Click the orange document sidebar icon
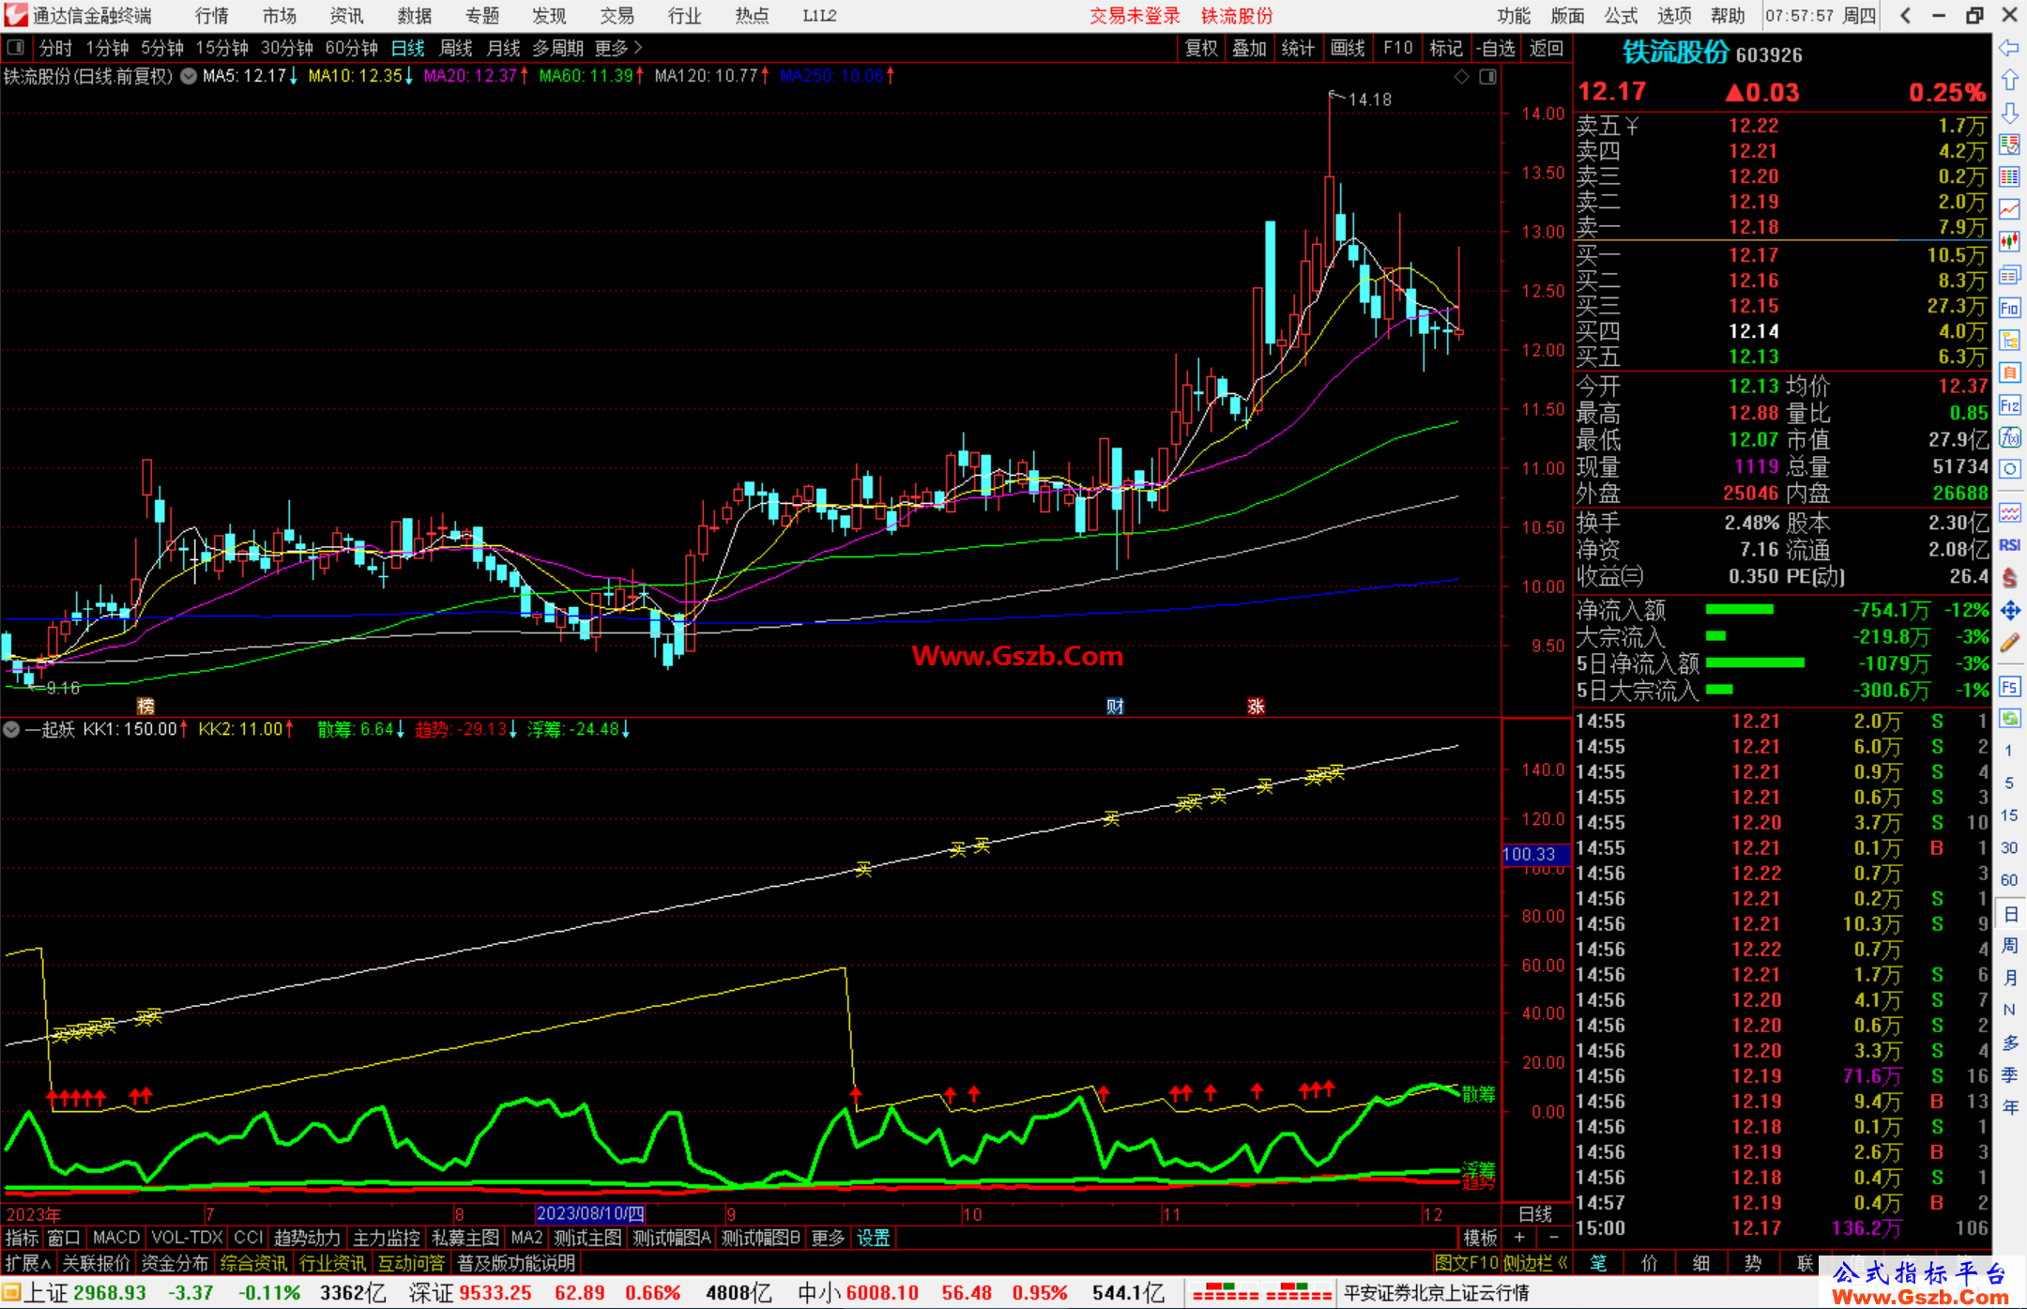This screenshot has width=2027, height=1309. [x=2009, y=373]
